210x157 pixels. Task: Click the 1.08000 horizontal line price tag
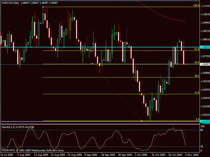[x=205, y=47]
